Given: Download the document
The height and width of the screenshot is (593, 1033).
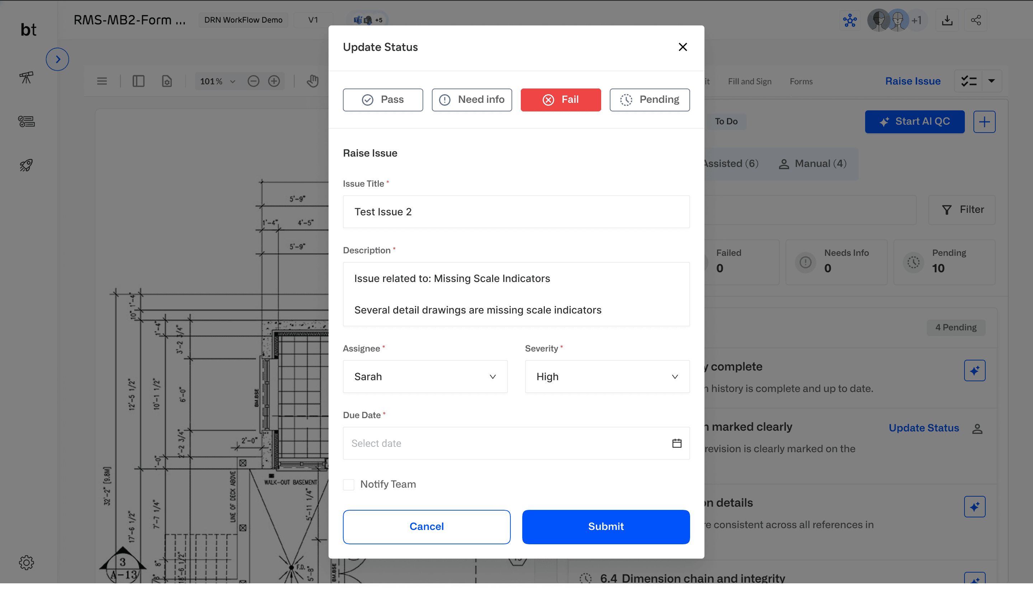Looking at the screenshot, I should (947, 20).
